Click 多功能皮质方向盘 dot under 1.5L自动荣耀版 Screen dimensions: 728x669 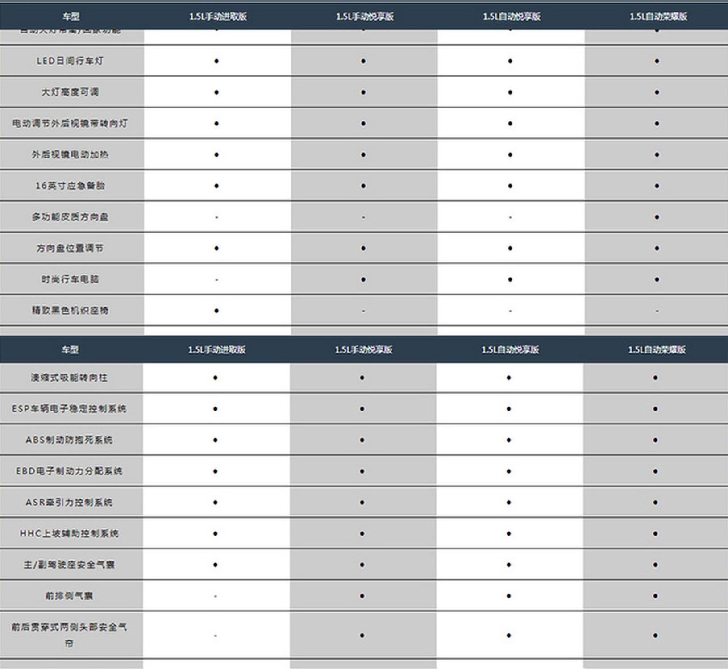[657, 217]
